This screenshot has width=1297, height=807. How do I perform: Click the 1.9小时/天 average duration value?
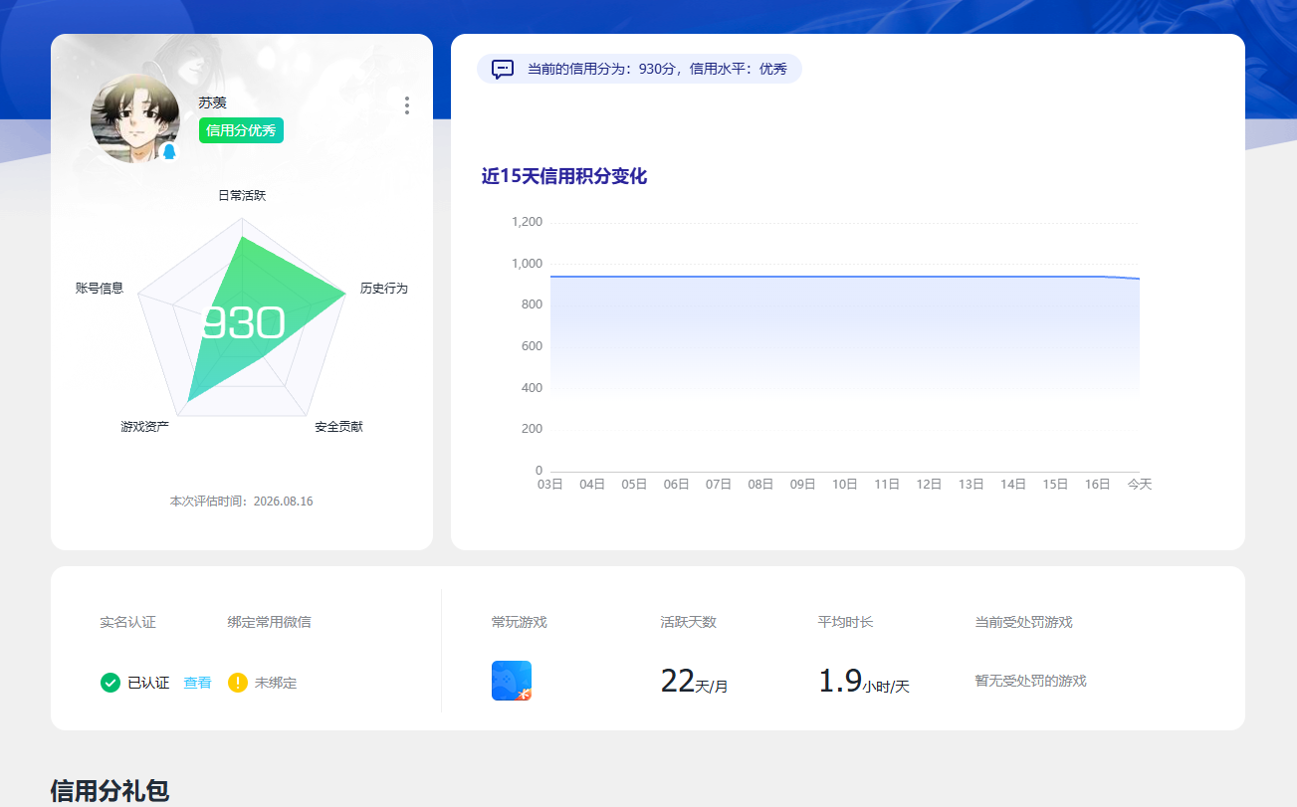864,682
